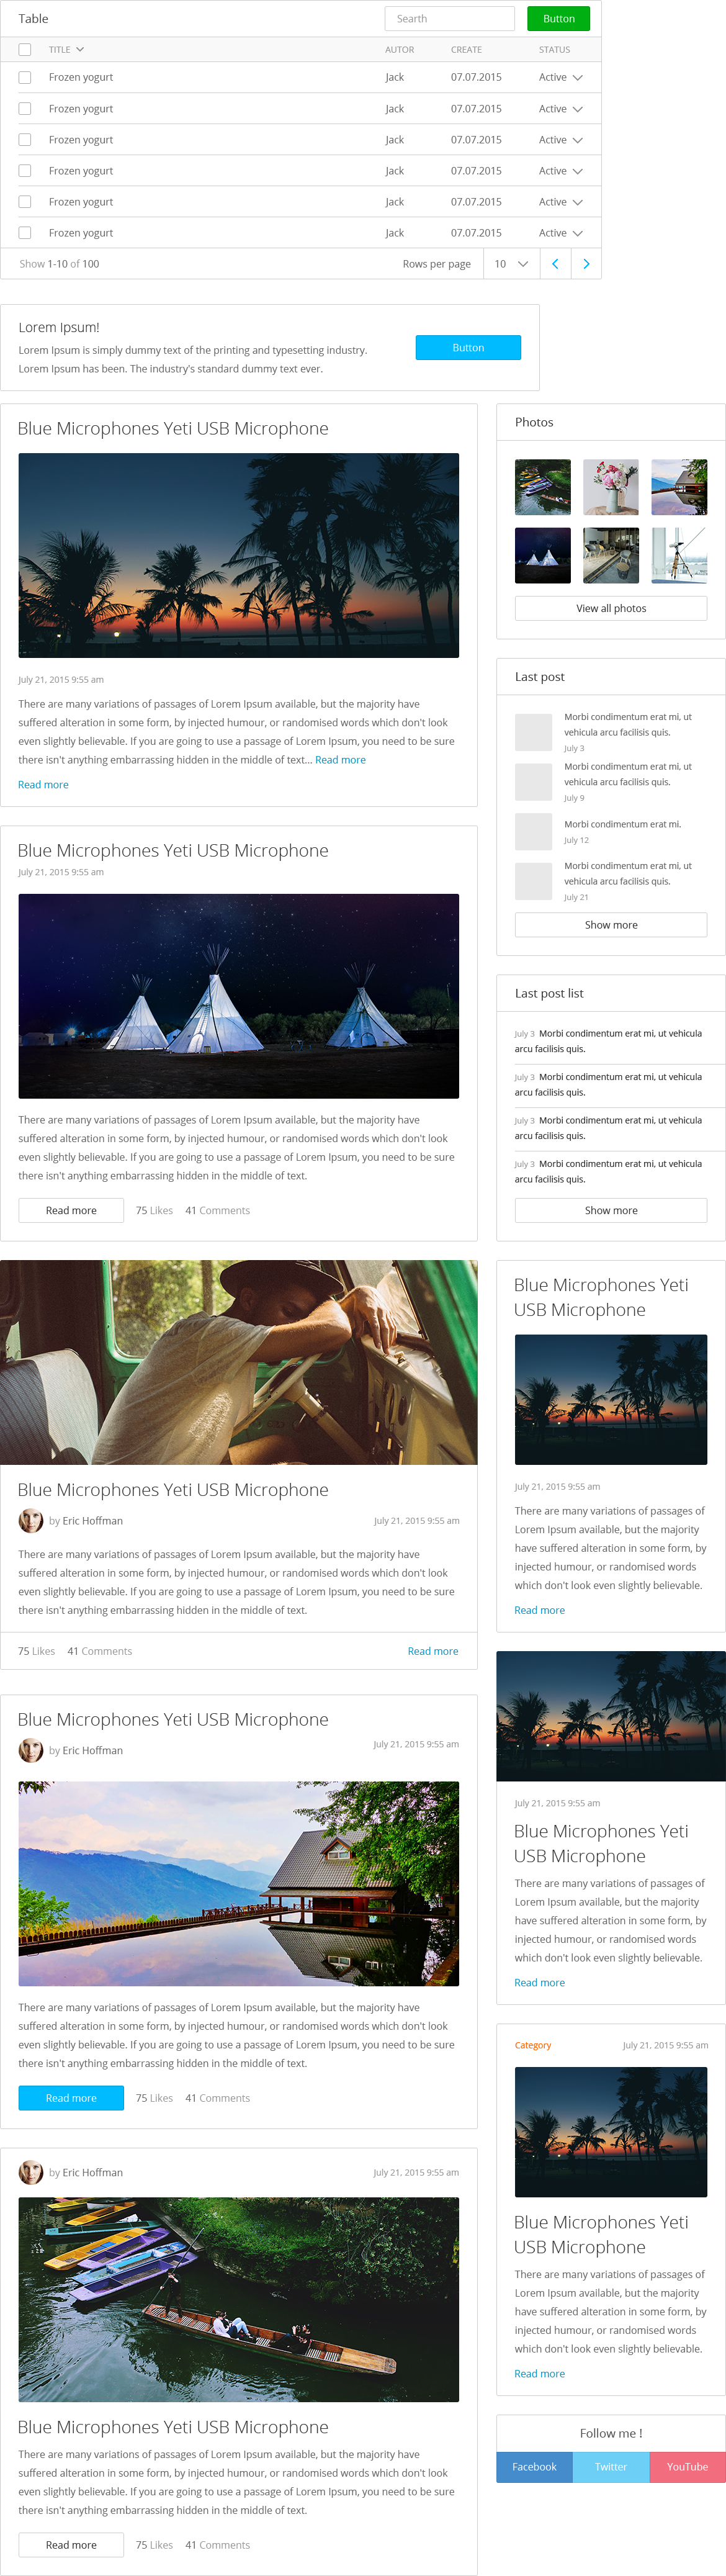The height and width of the screenshot is (2576, 726).
Task: Click Eric Hoffman avatar above green van post text
Action: tap(31, 1520)
